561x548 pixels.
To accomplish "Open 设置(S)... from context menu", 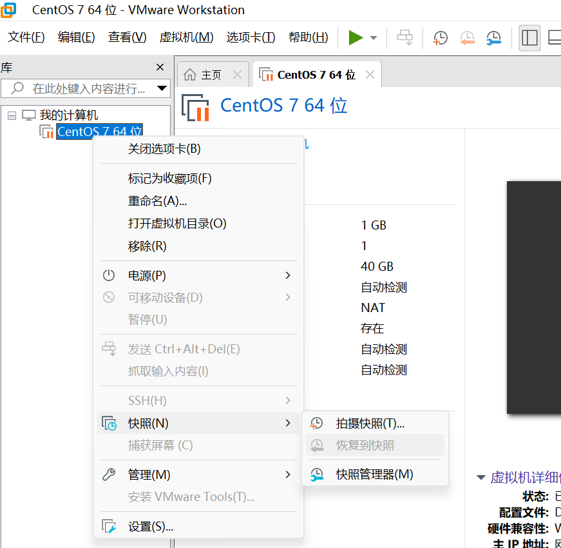I will [x=198, y=527].
